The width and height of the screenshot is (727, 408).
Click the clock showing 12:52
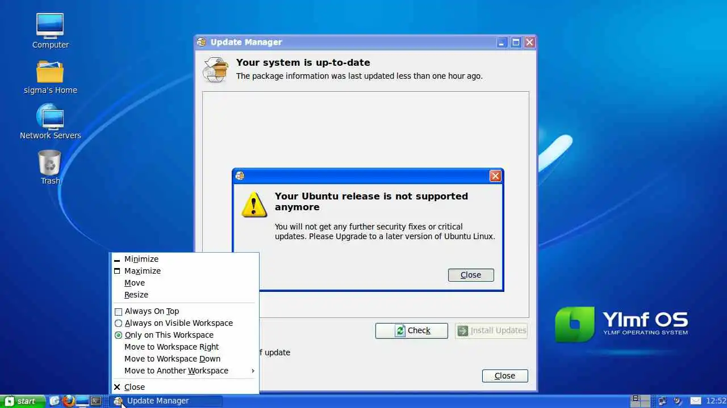716,401
